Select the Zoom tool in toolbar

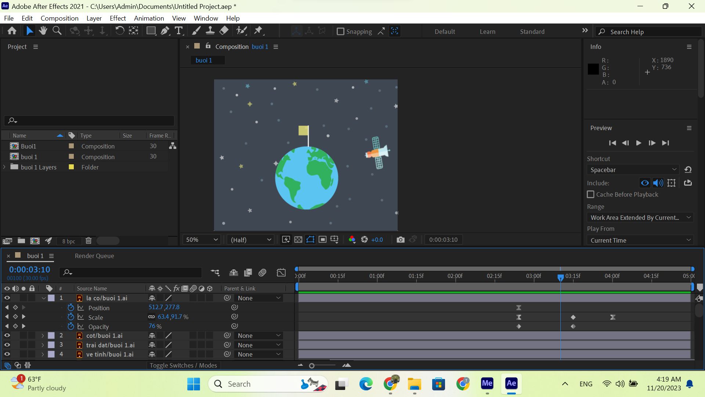pos(57,31)
